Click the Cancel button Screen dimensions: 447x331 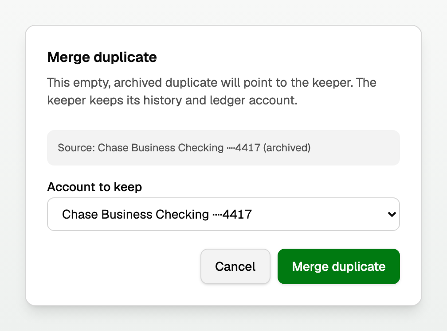pyautogui.click(x=235, y=266)
